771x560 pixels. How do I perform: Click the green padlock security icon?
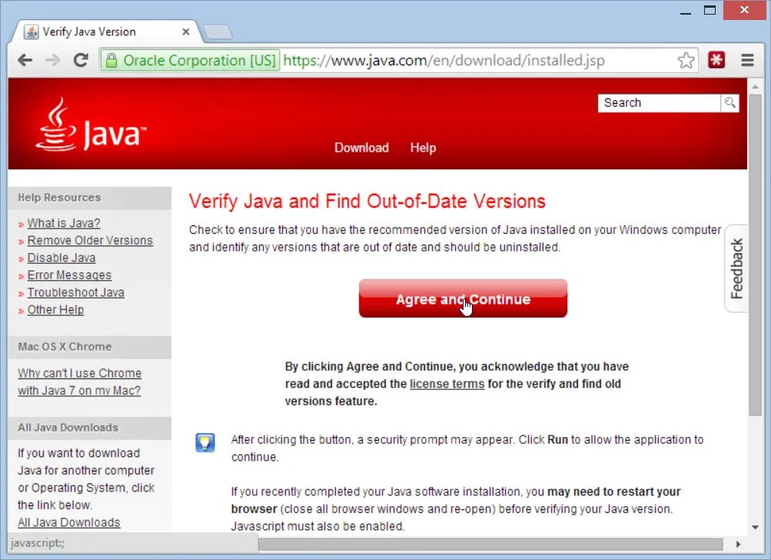111,61
